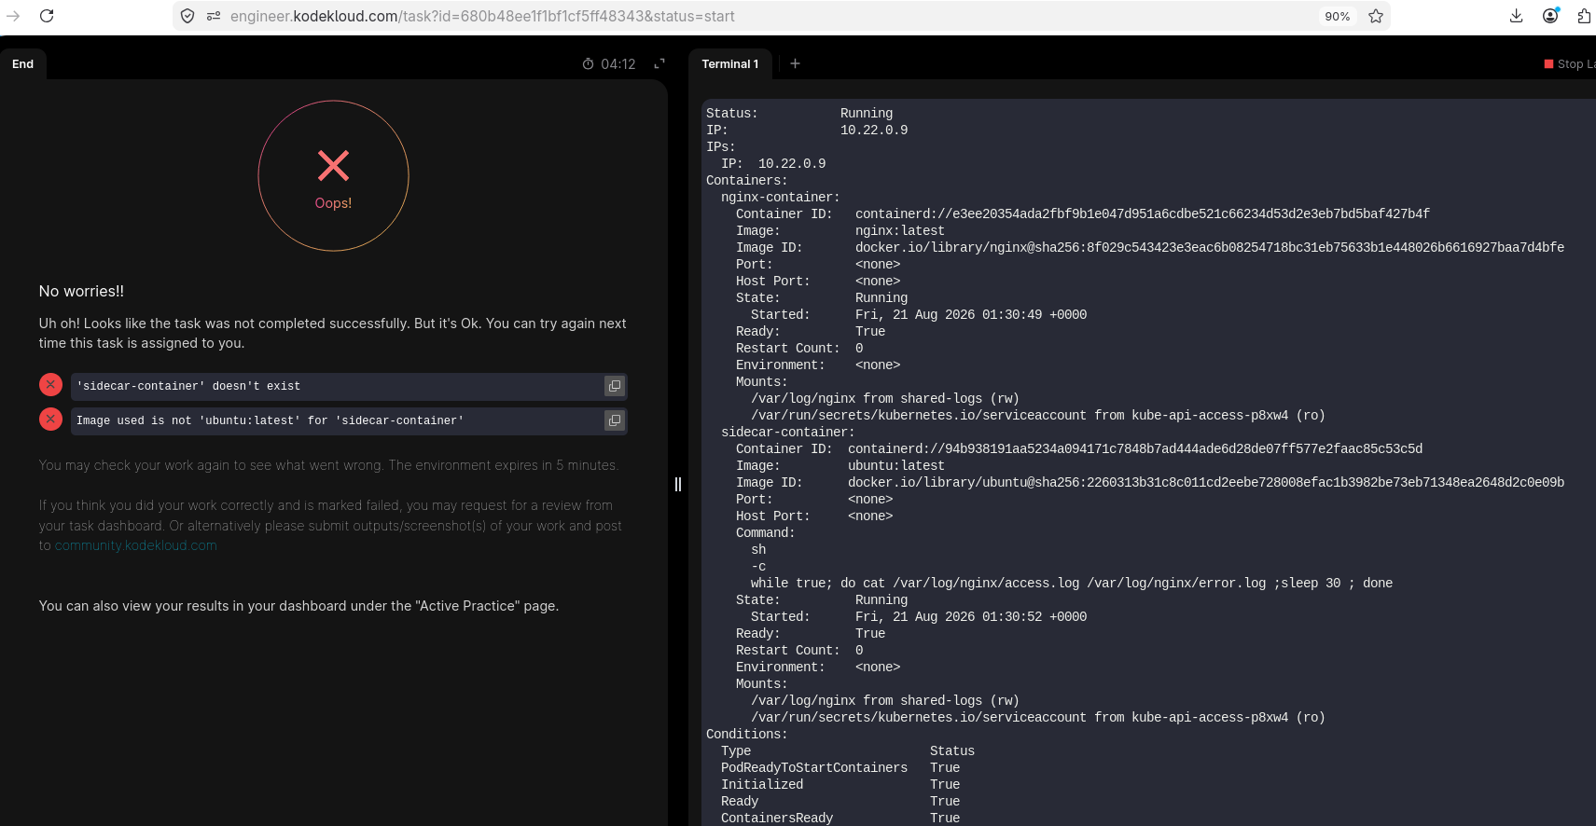The width and height of the screenshot is (1596, 826).
Task: Click the "'sidecar-container' doesn't exist" error text
Action: 188,386
